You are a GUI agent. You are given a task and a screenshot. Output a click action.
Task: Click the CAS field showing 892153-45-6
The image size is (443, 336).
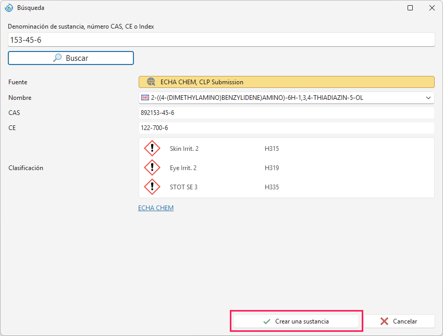287,113
